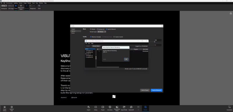This screenshot has width=233, height=112.
Task: Click the Pause real-time render icon
Action: point(16,6)
